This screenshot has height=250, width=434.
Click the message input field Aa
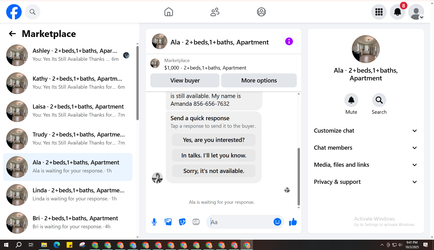tap(240, 222)
